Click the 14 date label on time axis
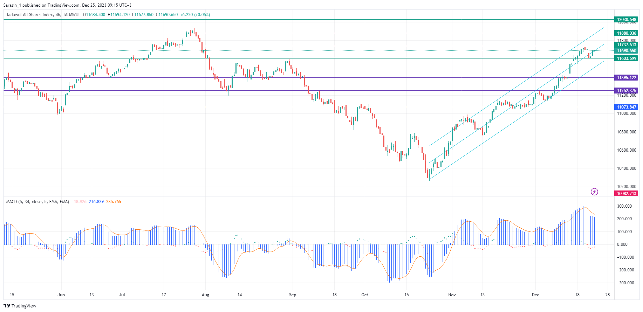Image resolution: width=643 pixels, height=312 pixels. (240, 295)
